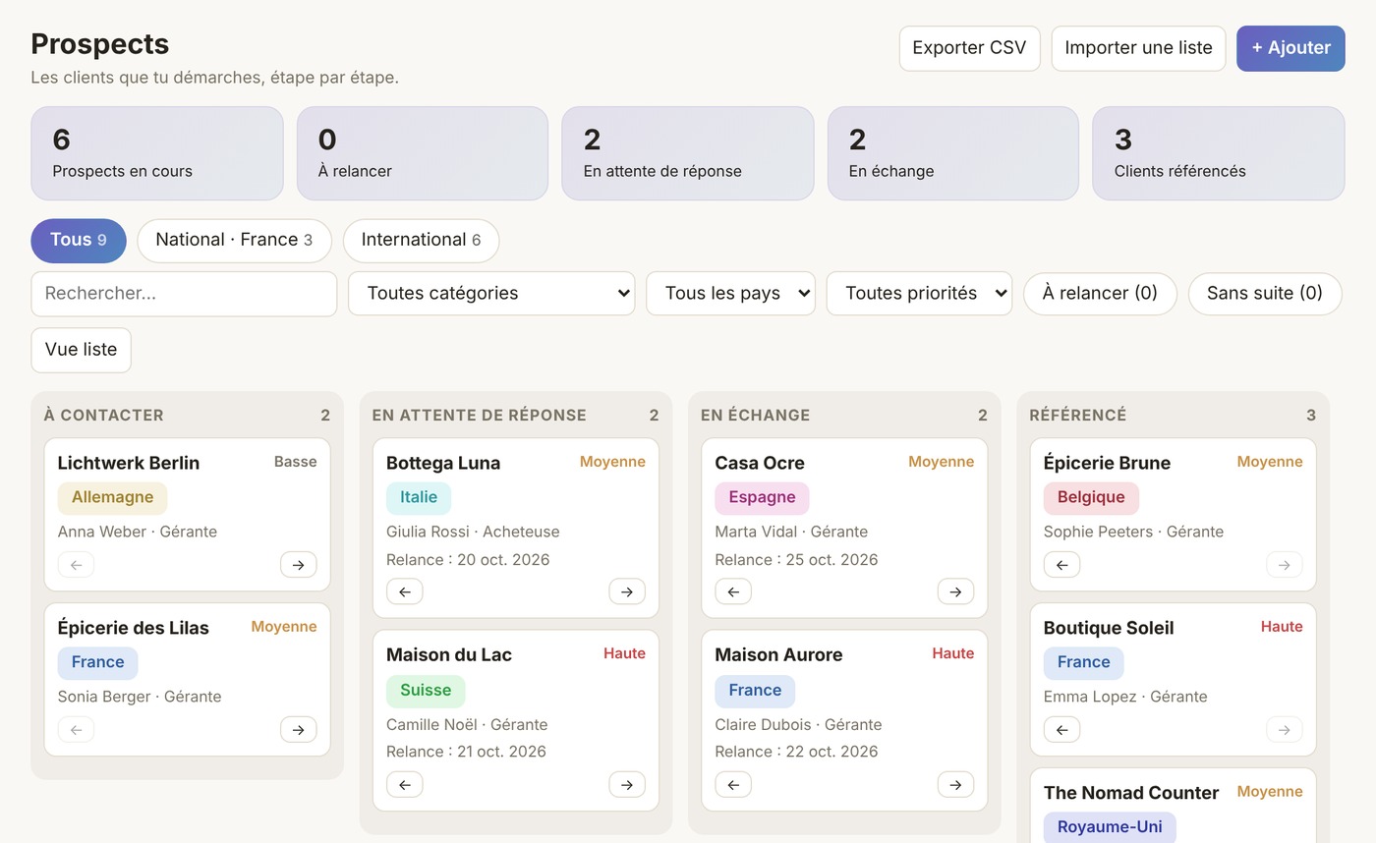Toggle the Sans suite (0) filter

click(x=1265, y=294)
